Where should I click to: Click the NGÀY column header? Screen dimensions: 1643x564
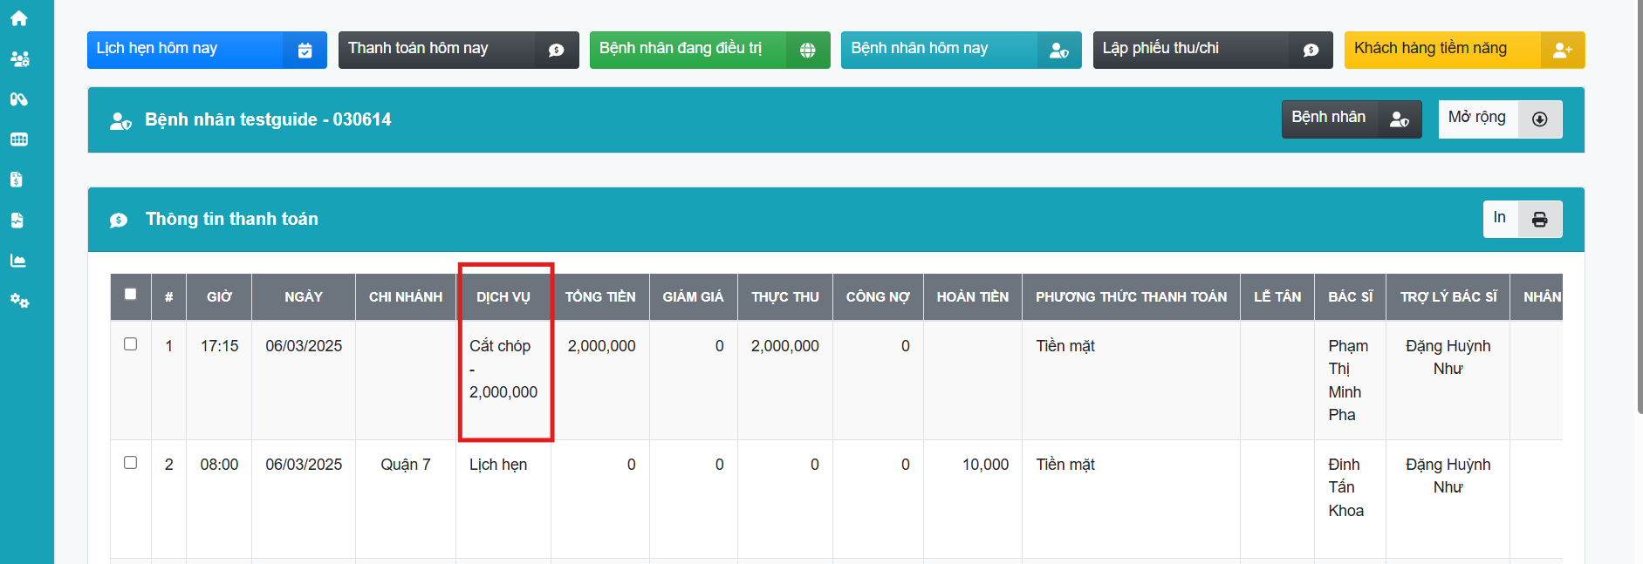(303, 297)
